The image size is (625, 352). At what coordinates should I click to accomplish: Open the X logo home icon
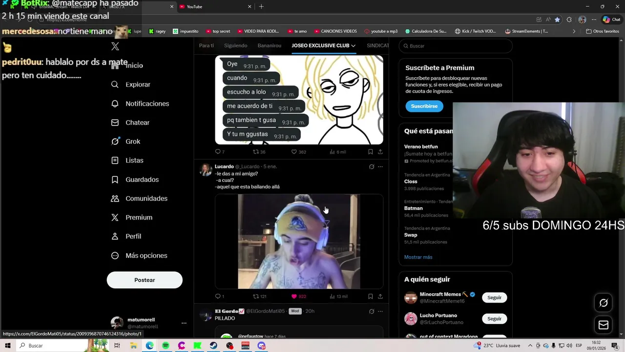click(115, 46)
